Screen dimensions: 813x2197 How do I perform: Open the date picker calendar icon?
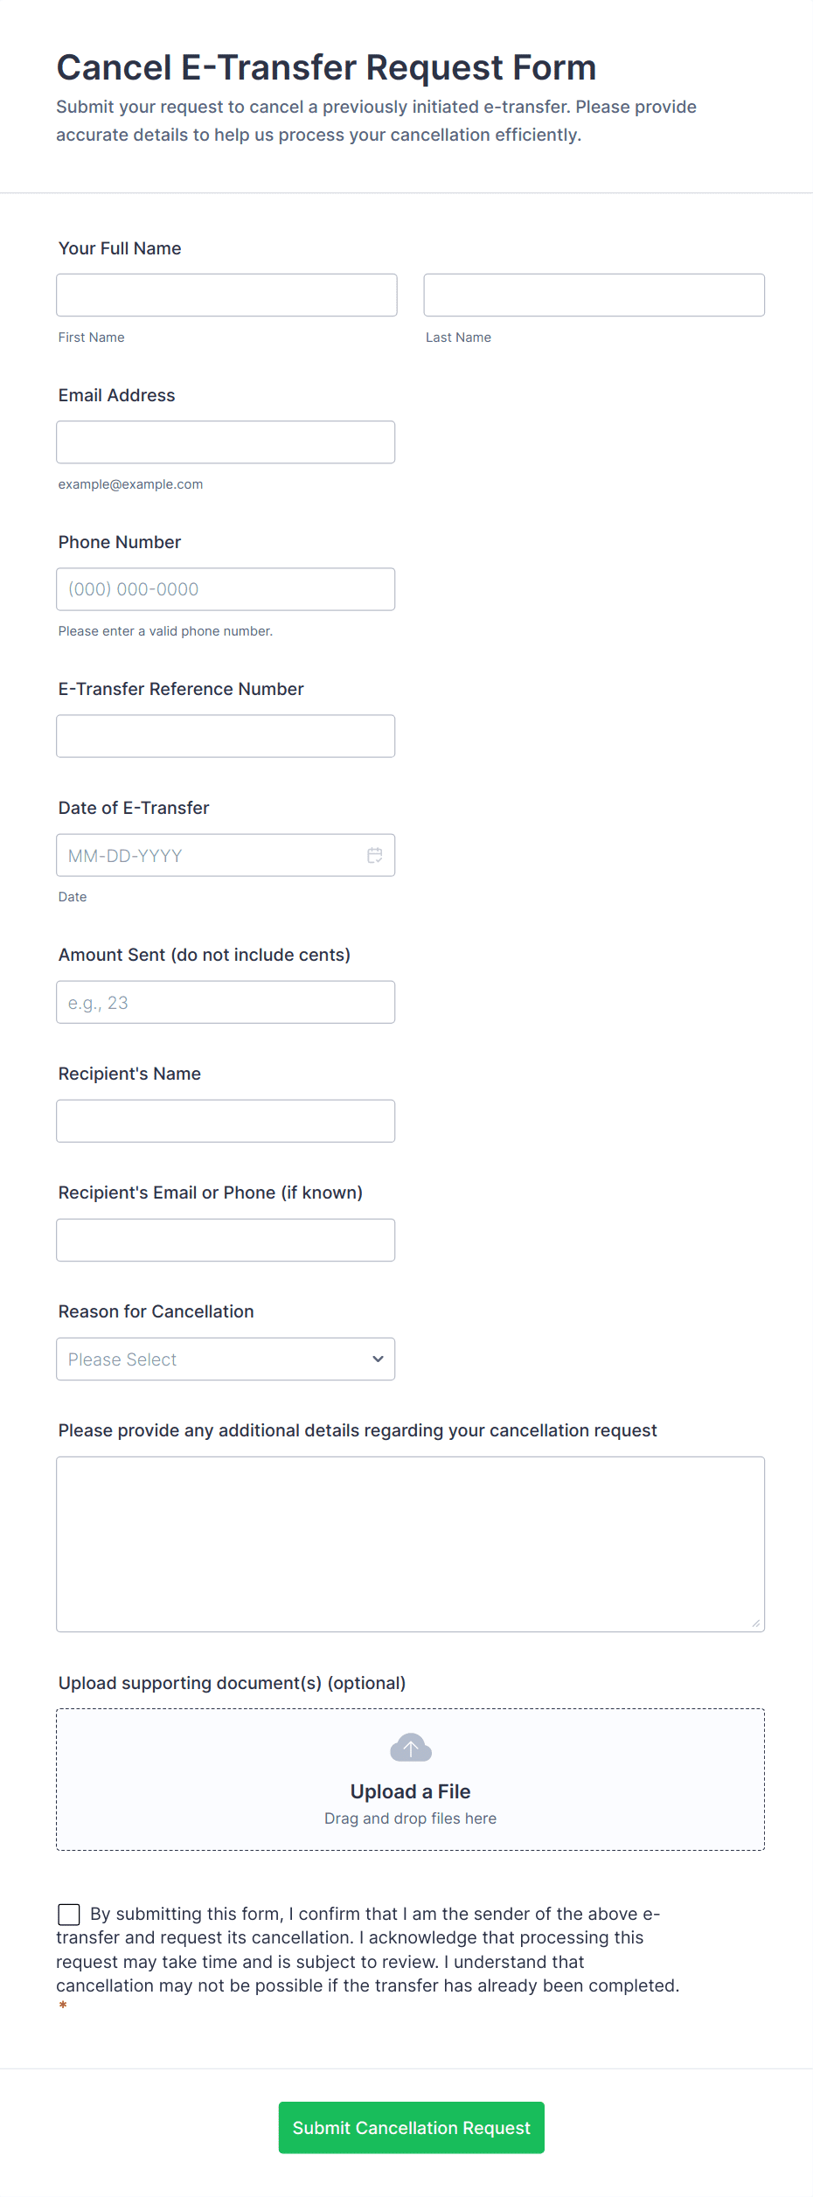(375, 855)
